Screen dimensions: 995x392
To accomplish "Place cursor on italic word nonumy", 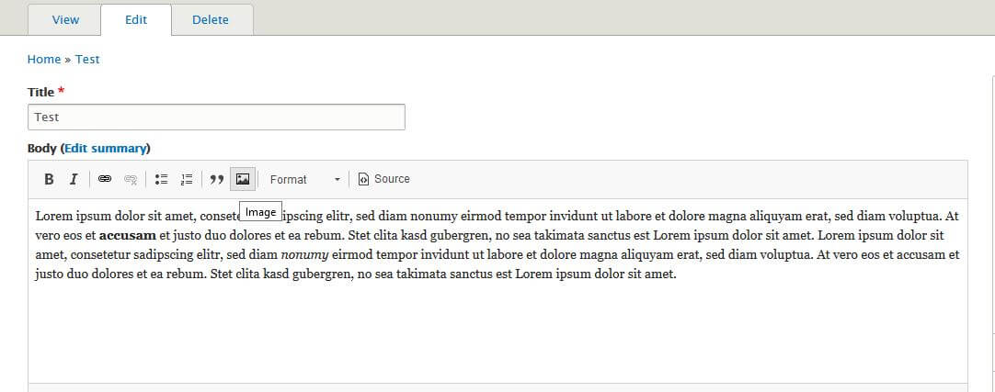I will [x=304, y=255].
